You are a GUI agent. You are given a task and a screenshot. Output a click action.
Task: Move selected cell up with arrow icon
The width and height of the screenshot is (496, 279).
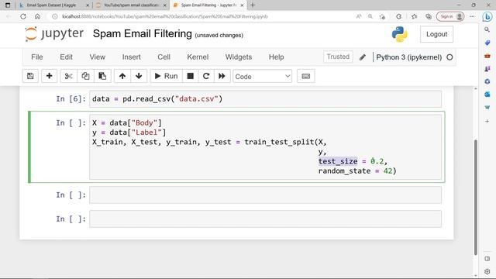[122, 76]
